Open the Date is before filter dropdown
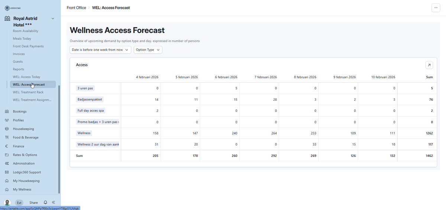Viewport: 446px width, 210px height. 100,50
